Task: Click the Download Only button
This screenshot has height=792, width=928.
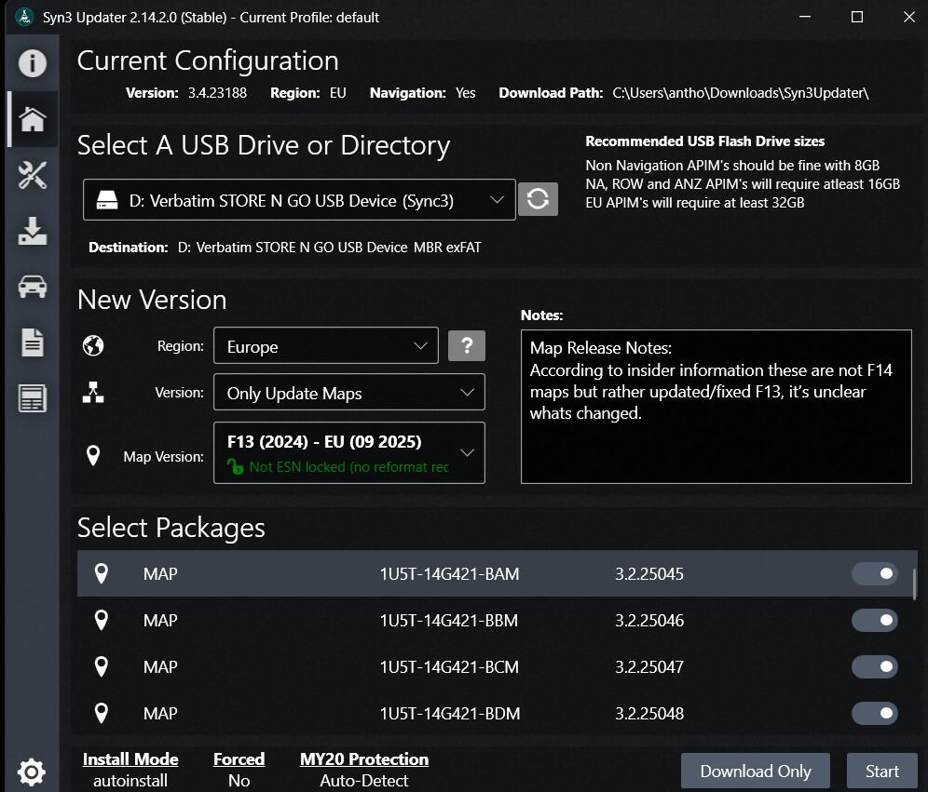Action: point(756,771)
